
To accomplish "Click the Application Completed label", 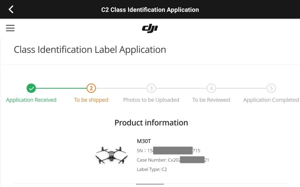I will pos(271,100).
